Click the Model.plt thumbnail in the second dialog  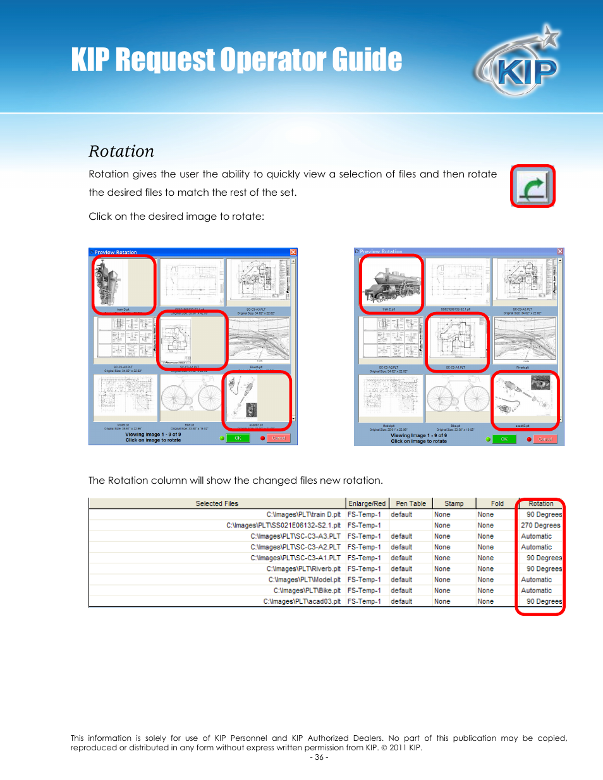[391, 399]
